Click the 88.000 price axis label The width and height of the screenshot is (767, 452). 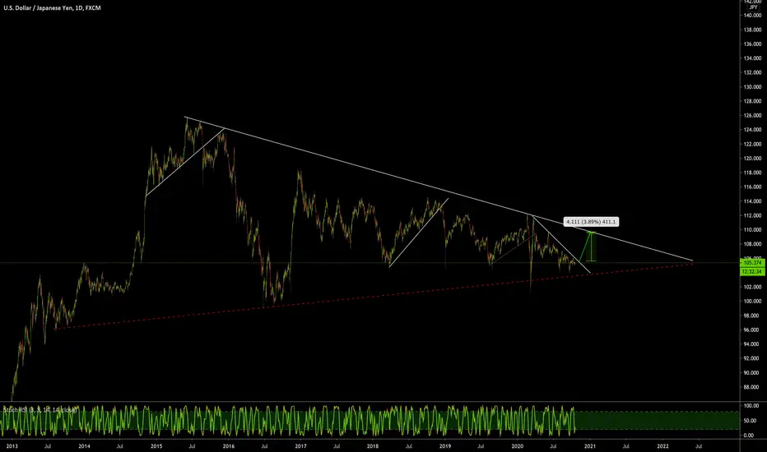pyautogui.click(x=752, y=387)
